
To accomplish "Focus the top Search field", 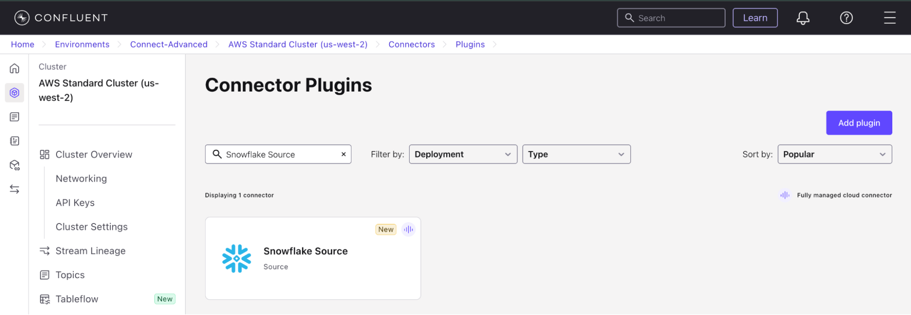I will [671, 18].
